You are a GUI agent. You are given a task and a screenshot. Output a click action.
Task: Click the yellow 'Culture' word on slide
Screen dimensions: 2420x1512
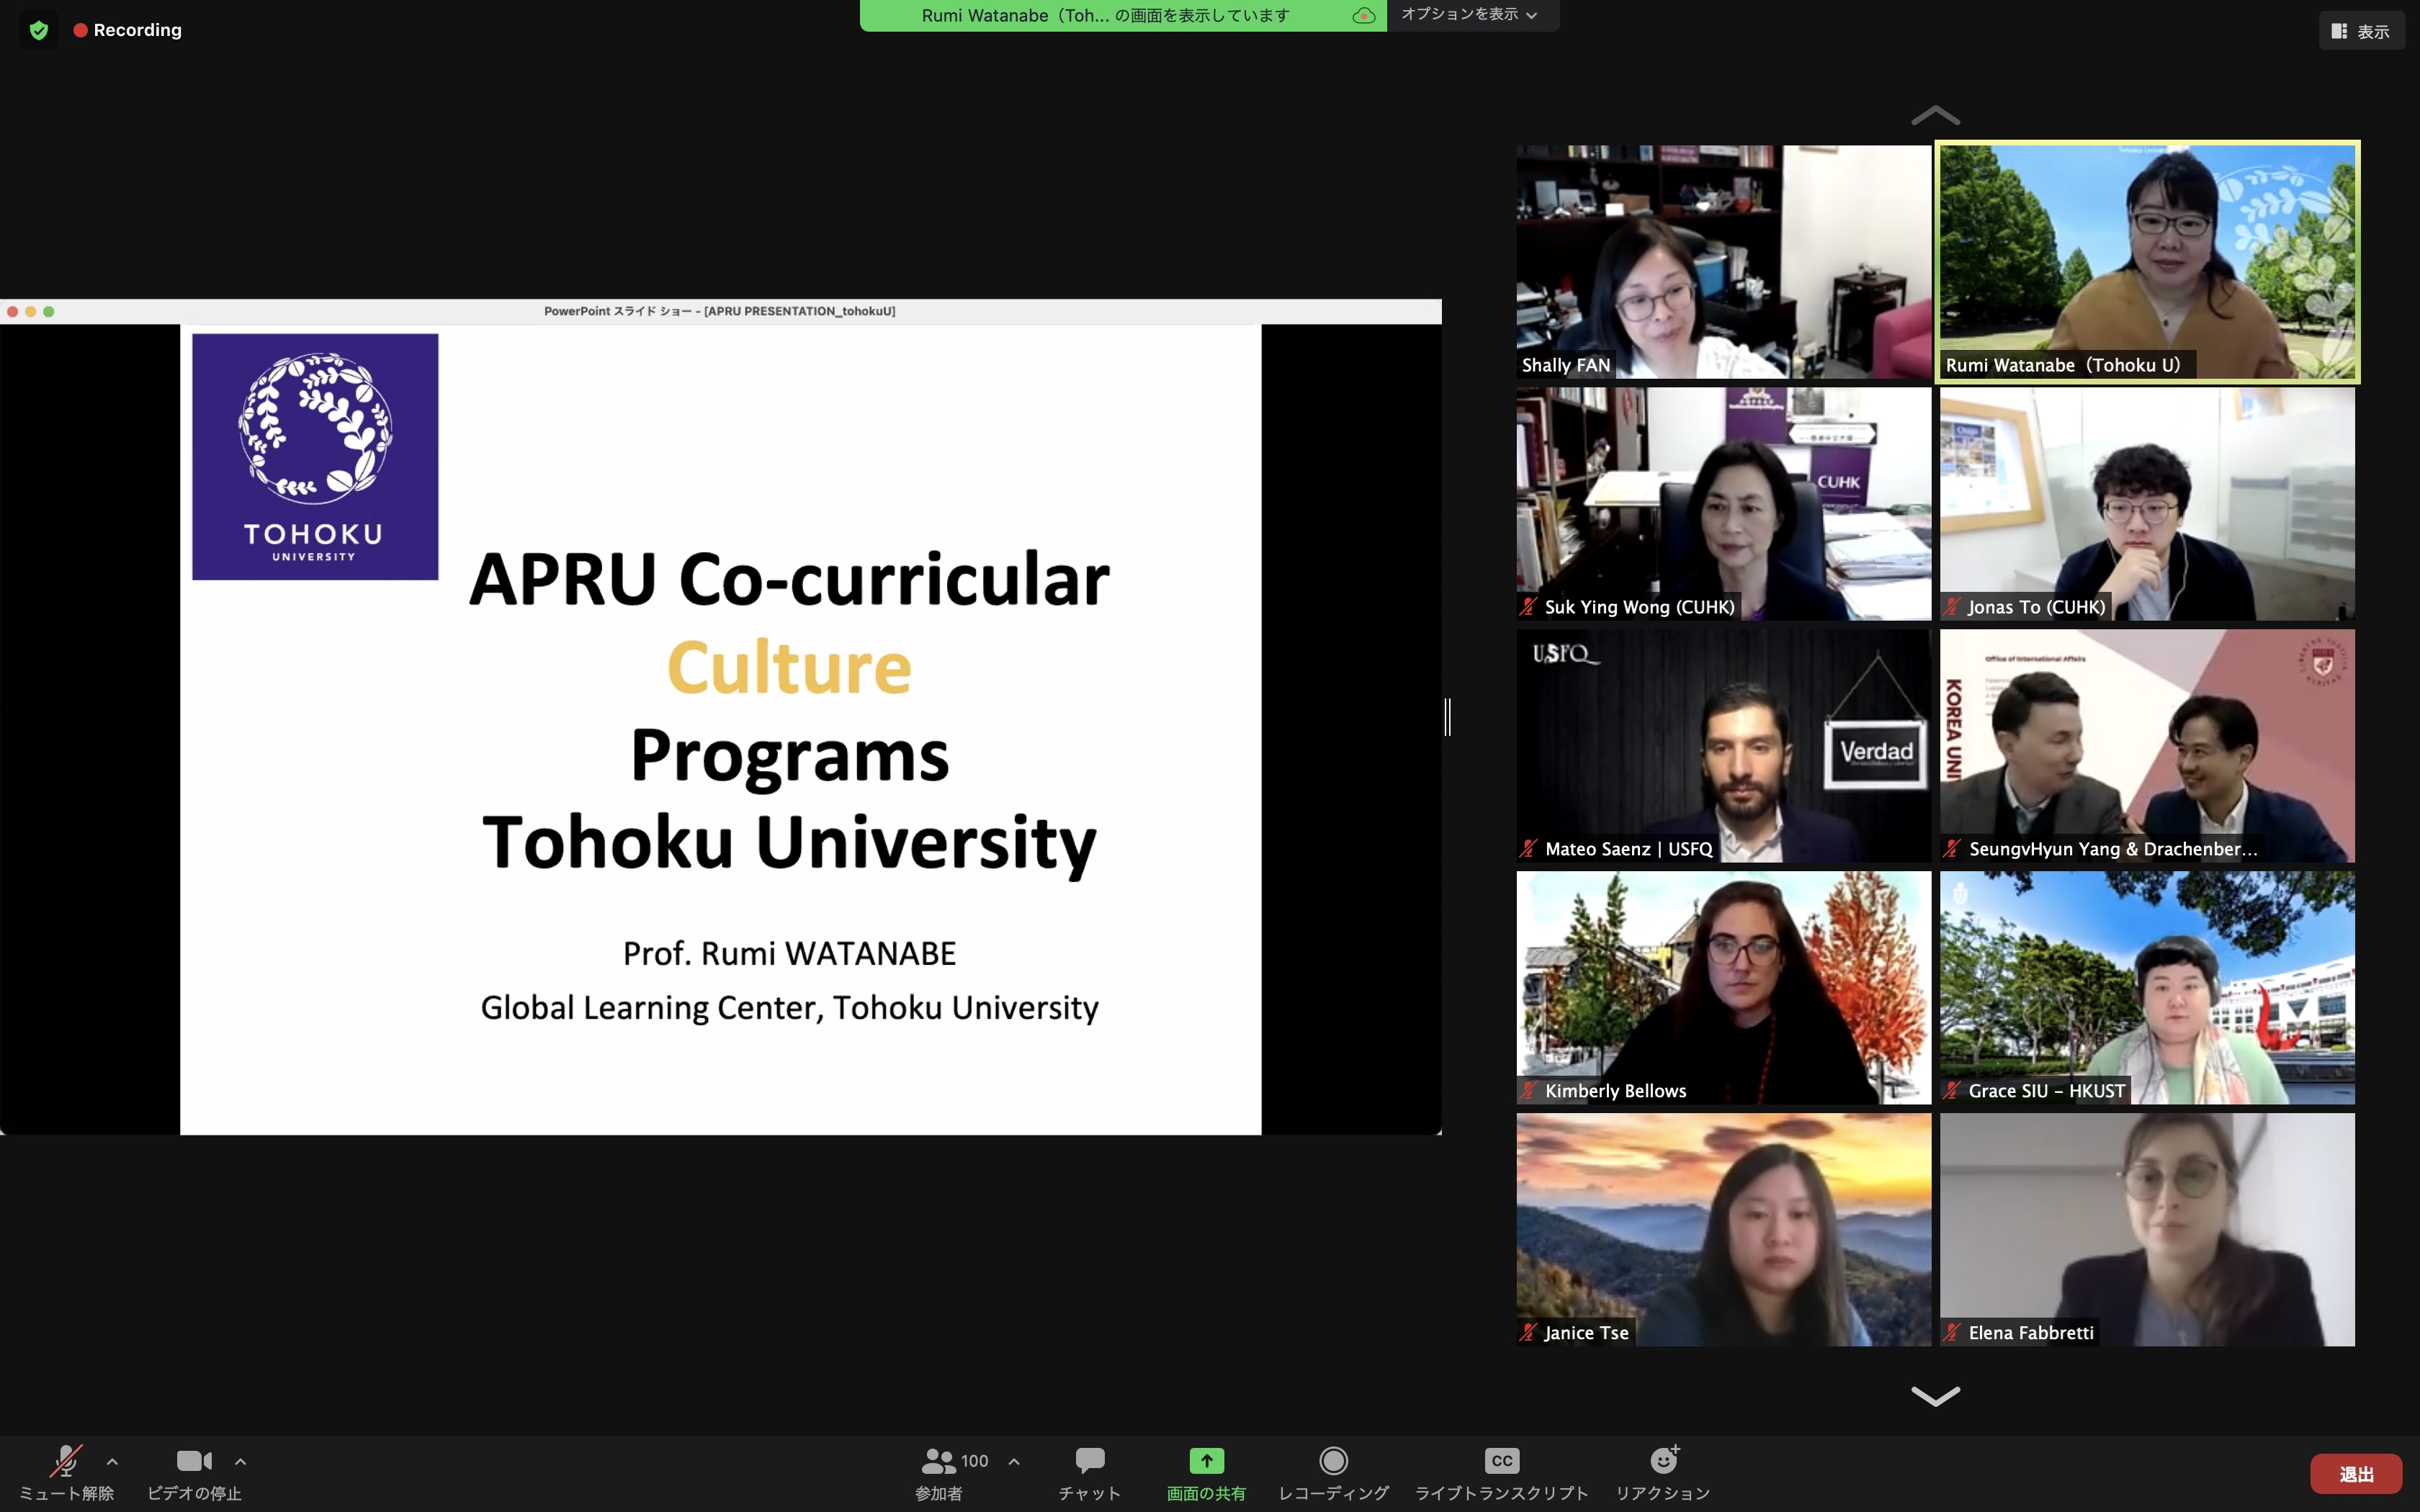click(789, 667)
